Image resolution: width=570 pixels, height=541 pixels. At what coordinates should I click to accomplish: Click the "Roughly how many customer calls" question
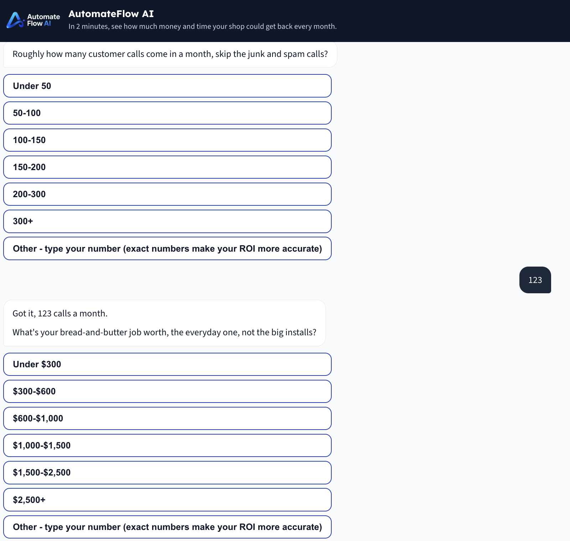[x=170, y=54]
